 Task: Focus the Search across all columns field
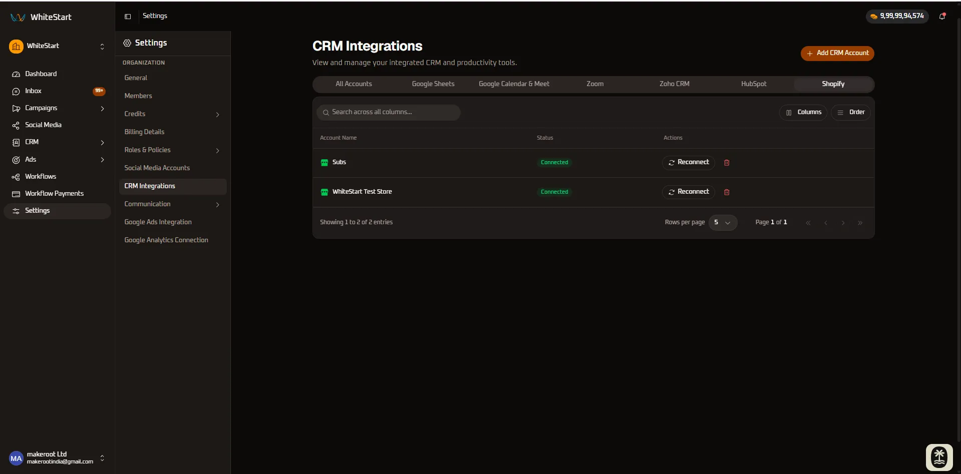pos(389,112)
